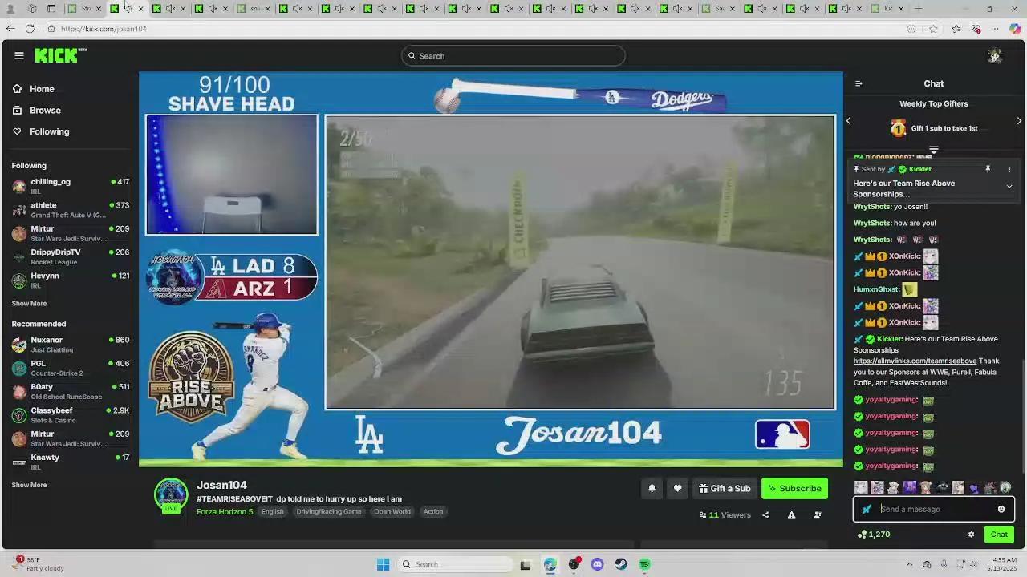Collapse the chat panel
The image size is (1027, 577).
click(859, 83)
